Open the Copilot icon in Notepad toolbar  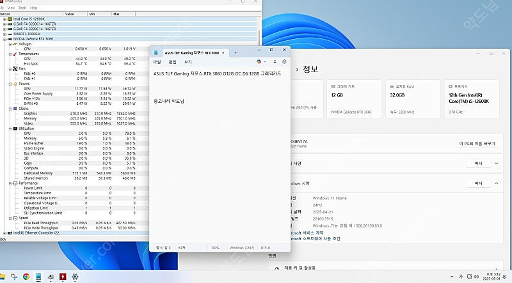click(x=259, y=61)
